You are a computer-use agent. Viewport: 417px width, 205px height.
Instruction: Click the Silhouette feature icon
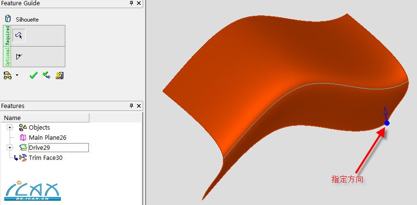8,19
